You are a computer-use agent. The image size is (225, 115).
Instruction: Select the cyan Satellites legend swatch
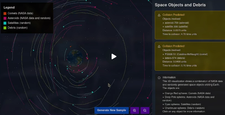(5, 23)
